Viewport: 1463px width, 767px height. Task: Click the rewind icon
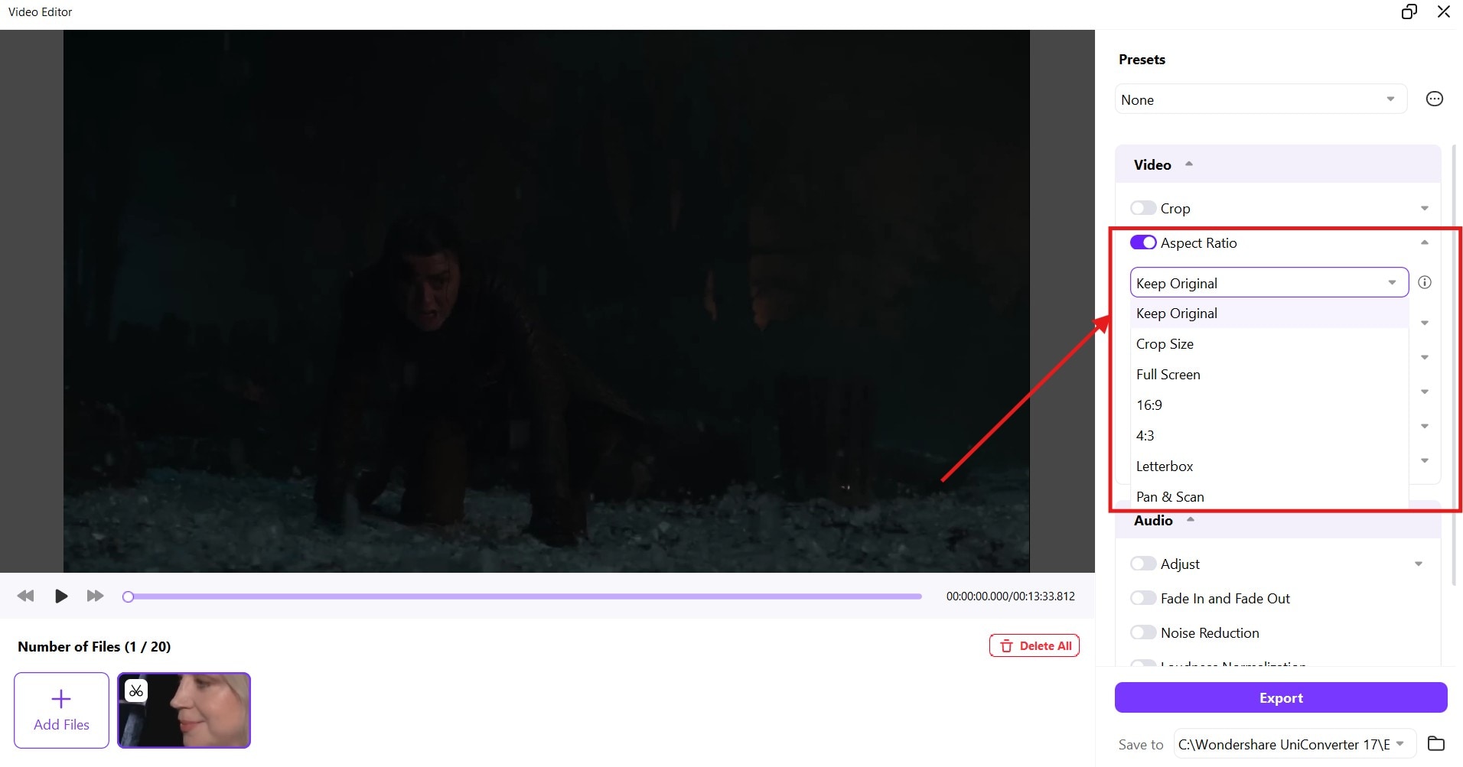(25, 596)
